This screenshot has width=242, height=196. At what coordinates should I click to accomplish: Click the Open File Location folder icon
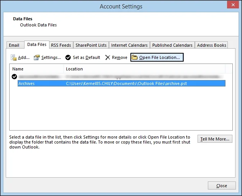click(x=135, y=57)
